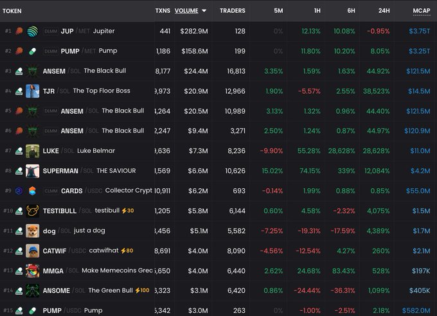The image size is (437, 316).
Task: Click the green pill logo in the PUMP/MET row
Action: pyautogui.click(x=33, y=51)
